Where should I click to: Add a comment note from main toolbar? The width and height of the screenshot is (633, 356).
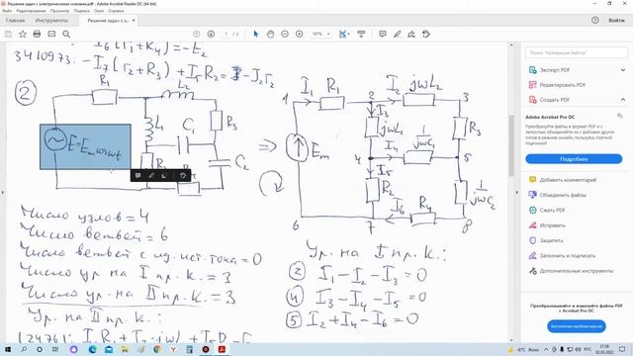383,35
